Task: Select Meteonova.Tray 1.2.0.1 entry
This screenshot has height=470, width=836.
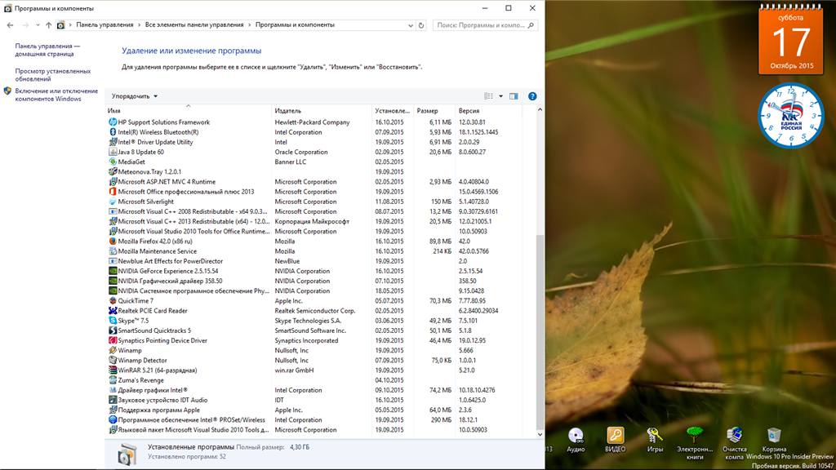Action: (x=313, y=171)
